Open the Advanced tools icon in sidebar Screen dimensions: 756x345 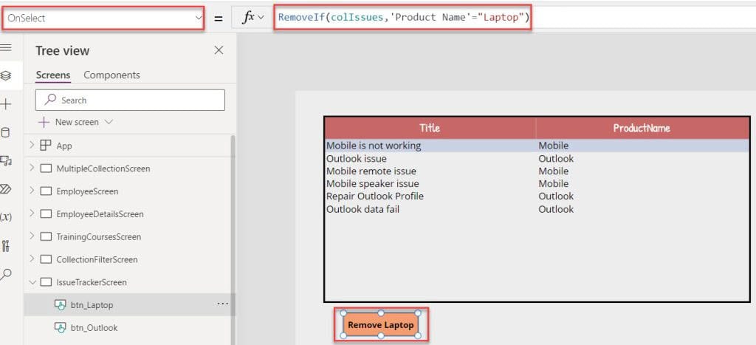(6, 245)
